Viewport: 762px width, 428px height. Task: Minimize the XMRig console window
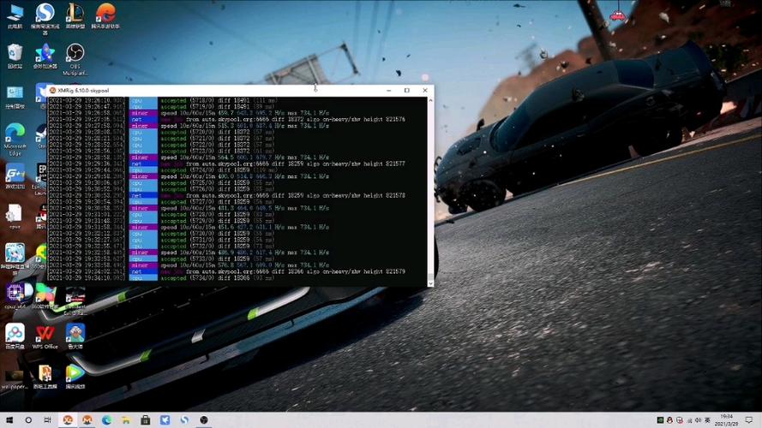[x=389, y=91]
